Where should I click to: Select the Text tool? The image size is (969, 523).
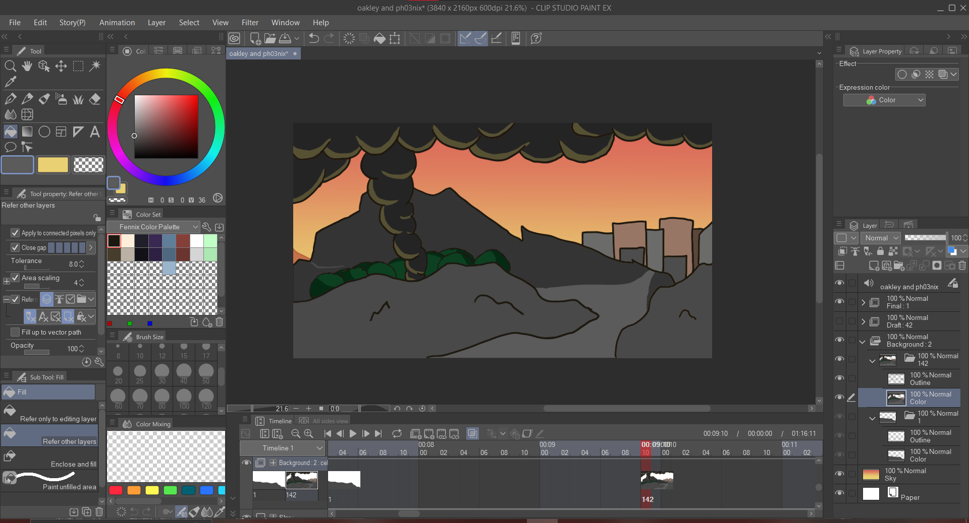point(94,132)
